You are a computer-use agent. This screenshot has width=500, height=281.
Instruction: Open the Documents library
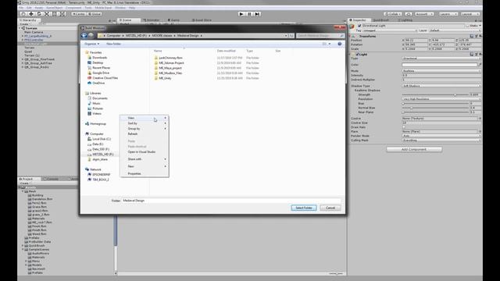coord(100,98)
